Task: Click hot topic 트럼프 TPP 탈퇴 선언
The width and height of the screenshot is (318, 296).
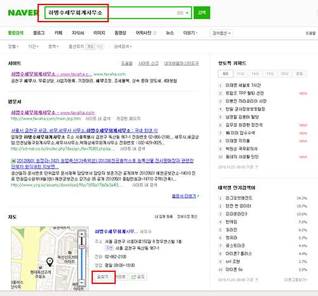Action: (x=245, y=93)
